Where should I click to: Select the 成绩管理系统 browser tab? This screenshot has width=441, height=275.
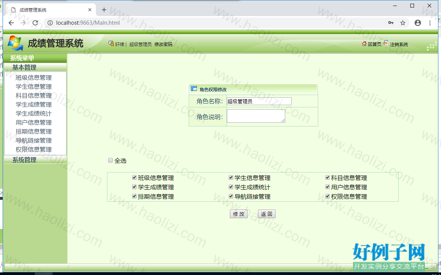(x=51, y=10)
